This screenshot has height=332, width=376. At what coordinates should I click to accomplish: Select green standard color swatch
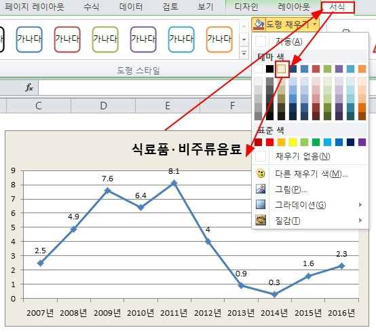(316, 142)
